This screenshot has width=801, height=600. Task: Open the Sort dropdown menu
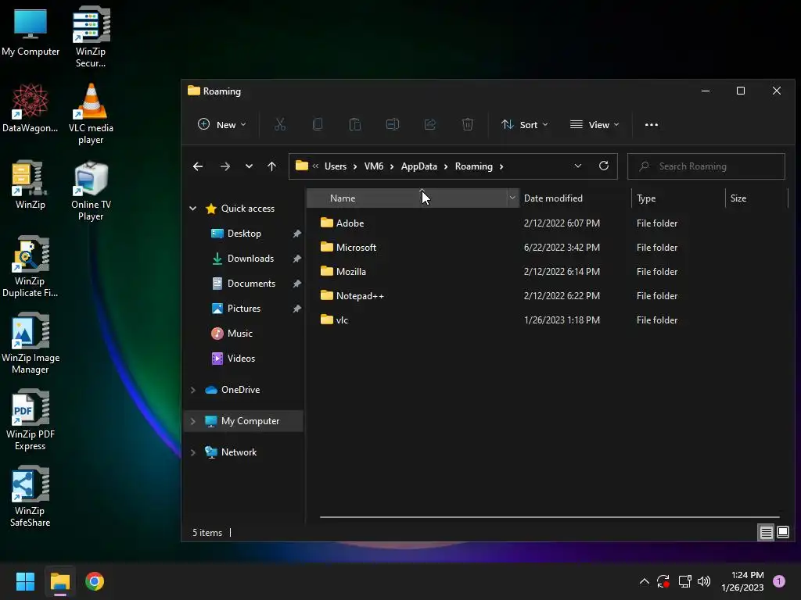pyautogui.click(x=524, y=124)
